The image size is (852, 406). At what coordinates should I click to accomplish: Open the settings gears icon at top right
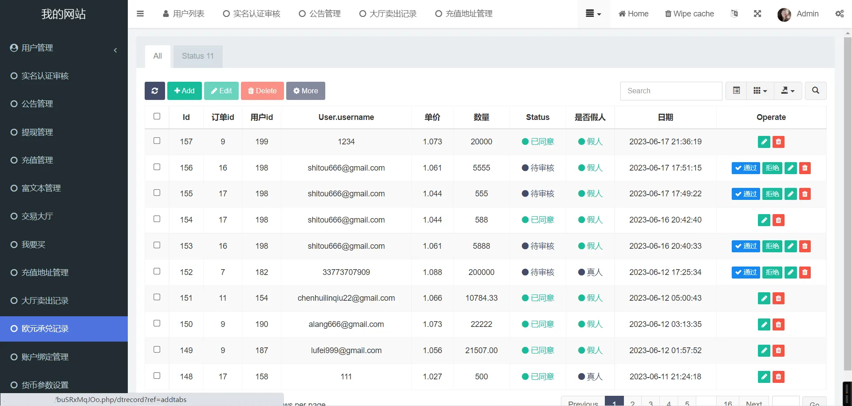[x=839, y=14]
